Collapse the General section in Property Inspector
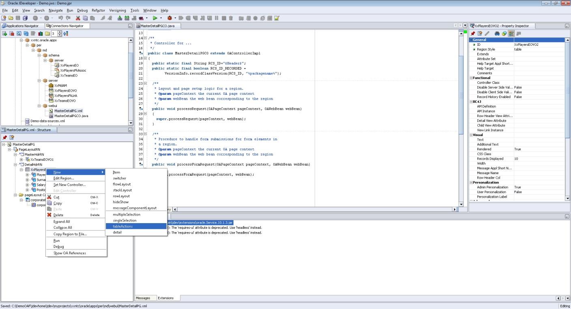This screenshot has height=309, width=571. [x=471, y=40]
